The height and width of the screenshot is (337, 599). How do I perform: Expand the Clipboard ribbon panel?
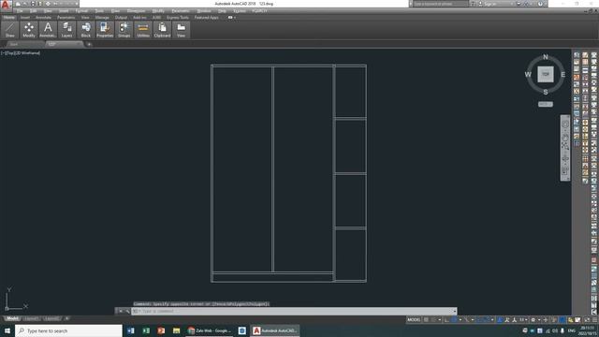[x=162, y=30]
